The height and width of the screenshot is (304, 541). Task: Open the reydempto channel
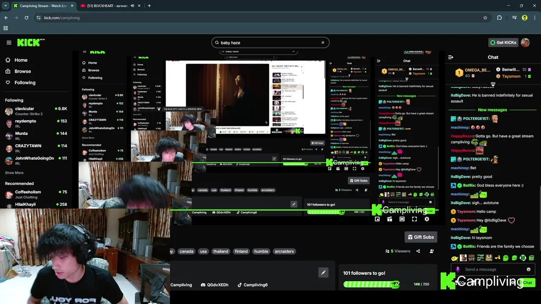36,123
